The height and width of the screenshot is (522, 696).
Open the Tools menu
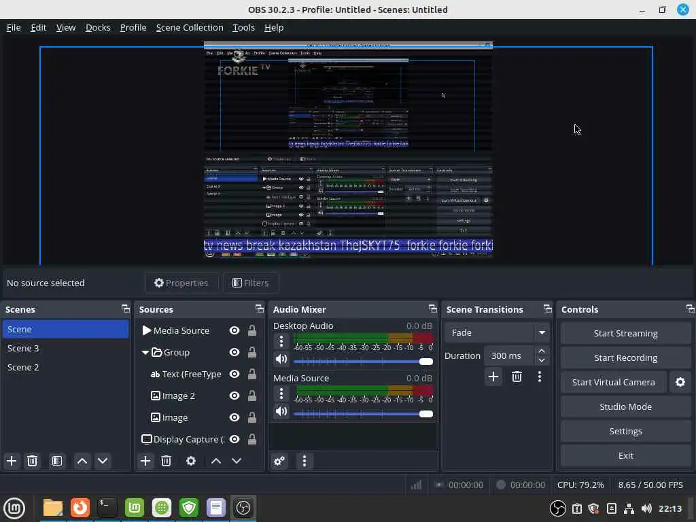[x=244, y=27]
